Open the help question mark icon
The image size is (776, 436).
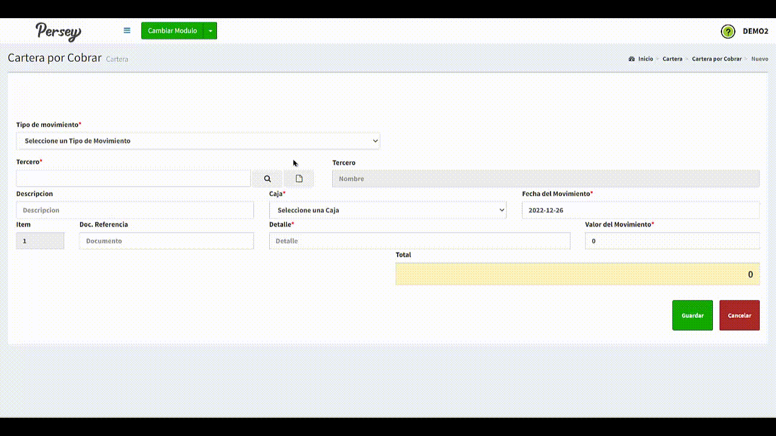click(x=727, y=31)
